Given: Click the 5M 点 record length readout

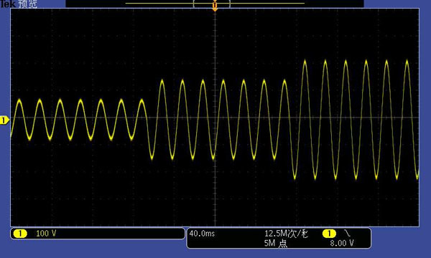Looking at the screenshot, I should point(276,243).
